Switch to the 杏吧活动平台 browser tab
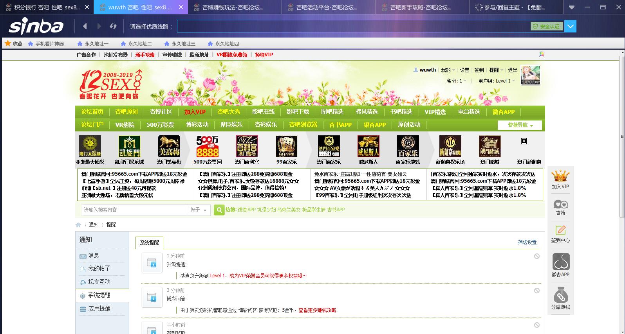Screen dimensions: 625x334 pos(328,7)
